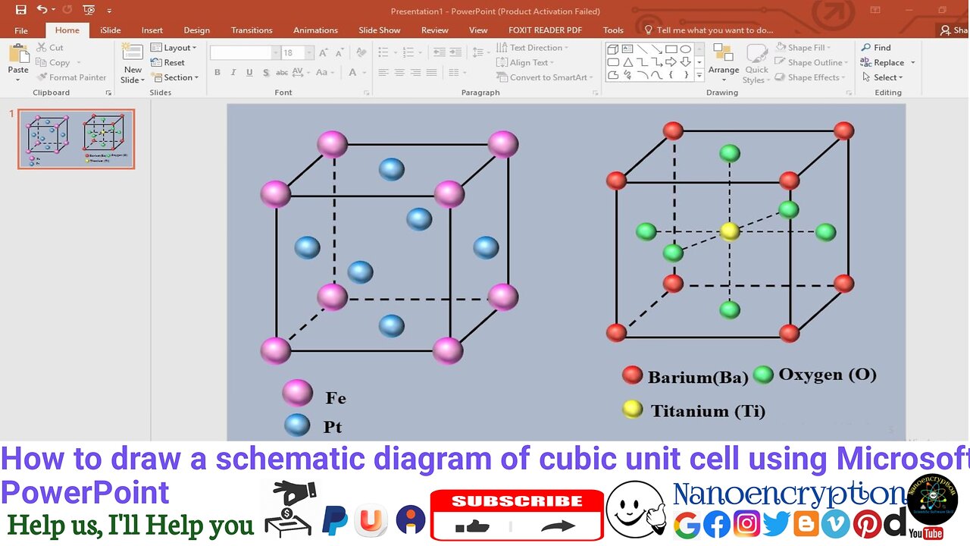Switch to the FOXIT READER PDF tab
Image resolution: width=970 pixels, height=546 pixels.
pyautogui.click(x=545, y=30)
